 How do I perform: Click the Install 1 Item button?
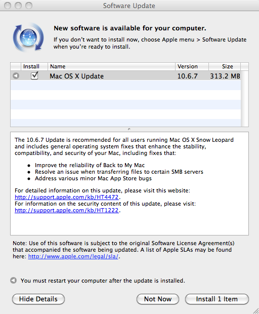(x=217, y=299)
